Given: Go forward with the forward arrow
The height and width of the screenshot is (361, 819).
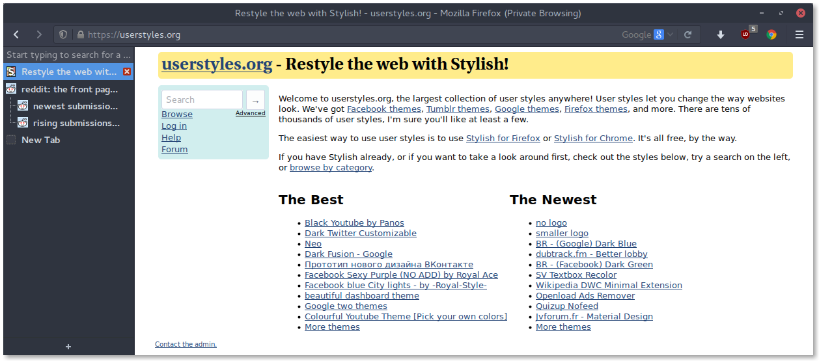Looking at the screenshot, I should coord(39,34).
